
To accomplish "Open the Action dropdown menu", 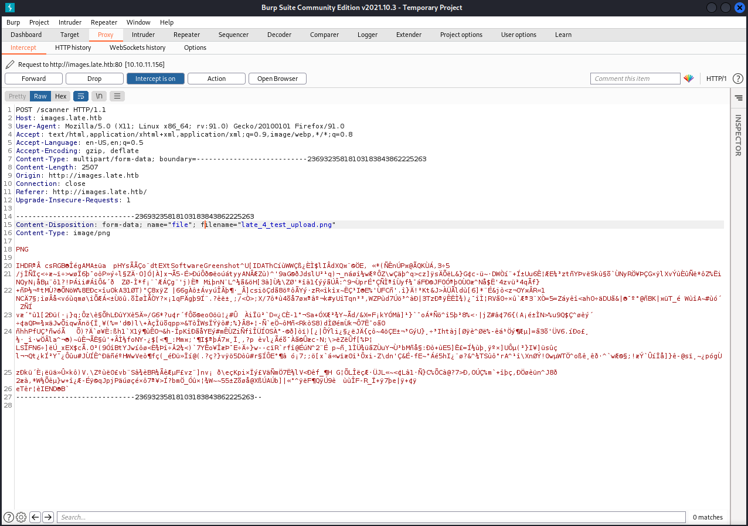I will pos(216,79).
